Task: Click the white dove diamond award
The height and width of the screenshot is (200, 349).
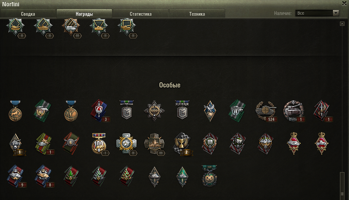Action: (210, 111)
